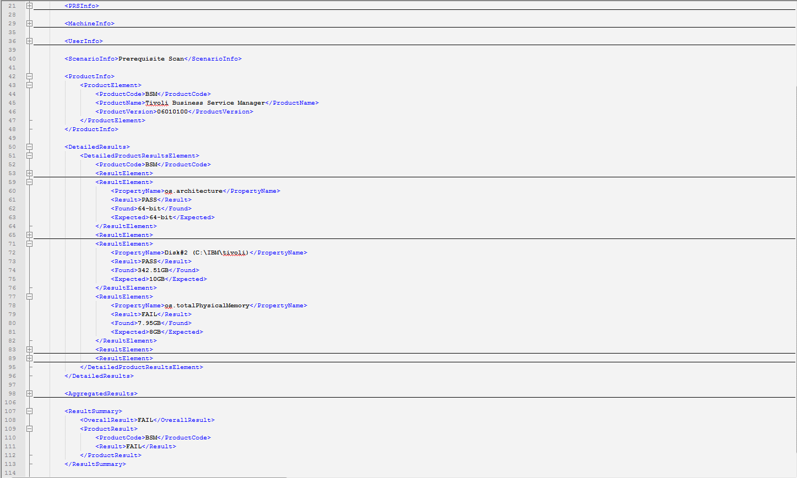The width and height of the screenshot is (797, 478).
Task: Collapse the ProductInfo element
Action: (x=29, y=76)
